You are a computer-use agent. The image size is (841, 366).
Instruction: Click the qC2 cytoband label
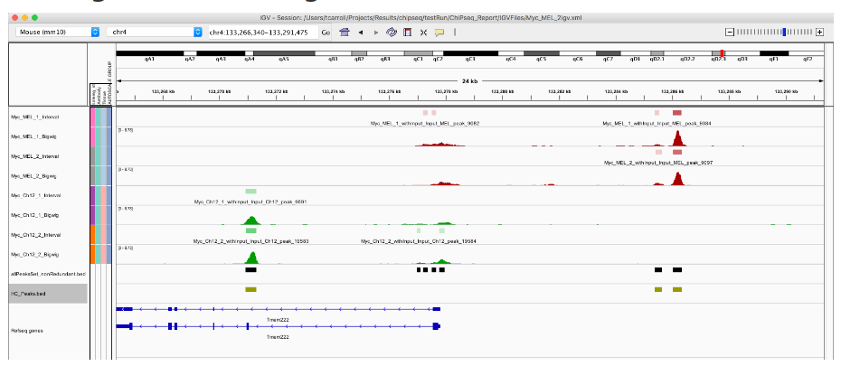tap(439, 60)
